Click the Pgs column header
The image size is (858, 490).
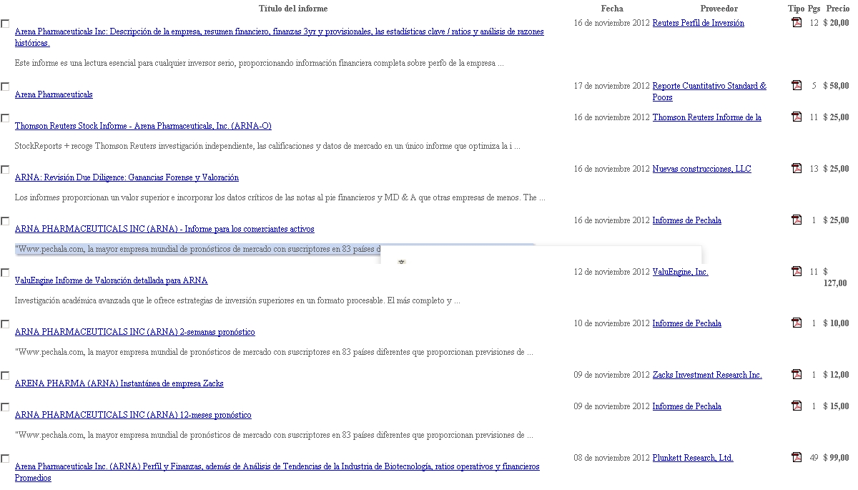[x=814, y=9]
